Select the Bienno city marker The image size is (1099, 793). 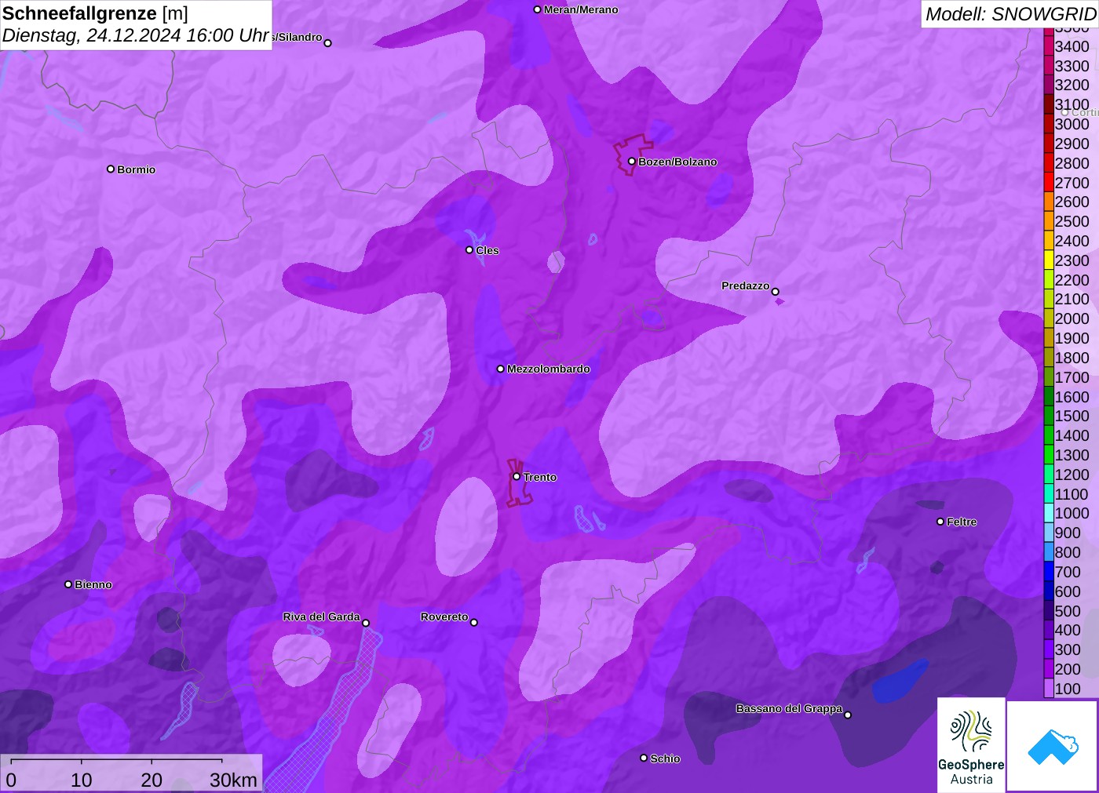click(68, 584)
